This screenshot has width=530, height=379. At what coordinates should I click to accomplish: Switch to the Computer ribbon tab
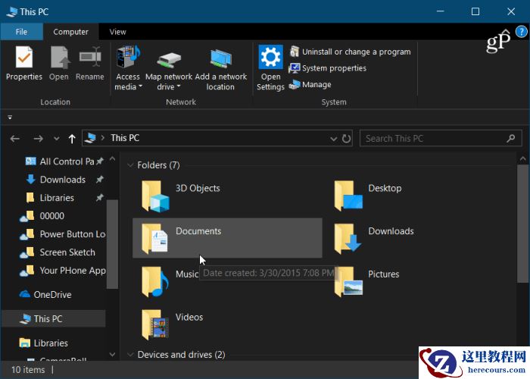click(x=70, y=32)
